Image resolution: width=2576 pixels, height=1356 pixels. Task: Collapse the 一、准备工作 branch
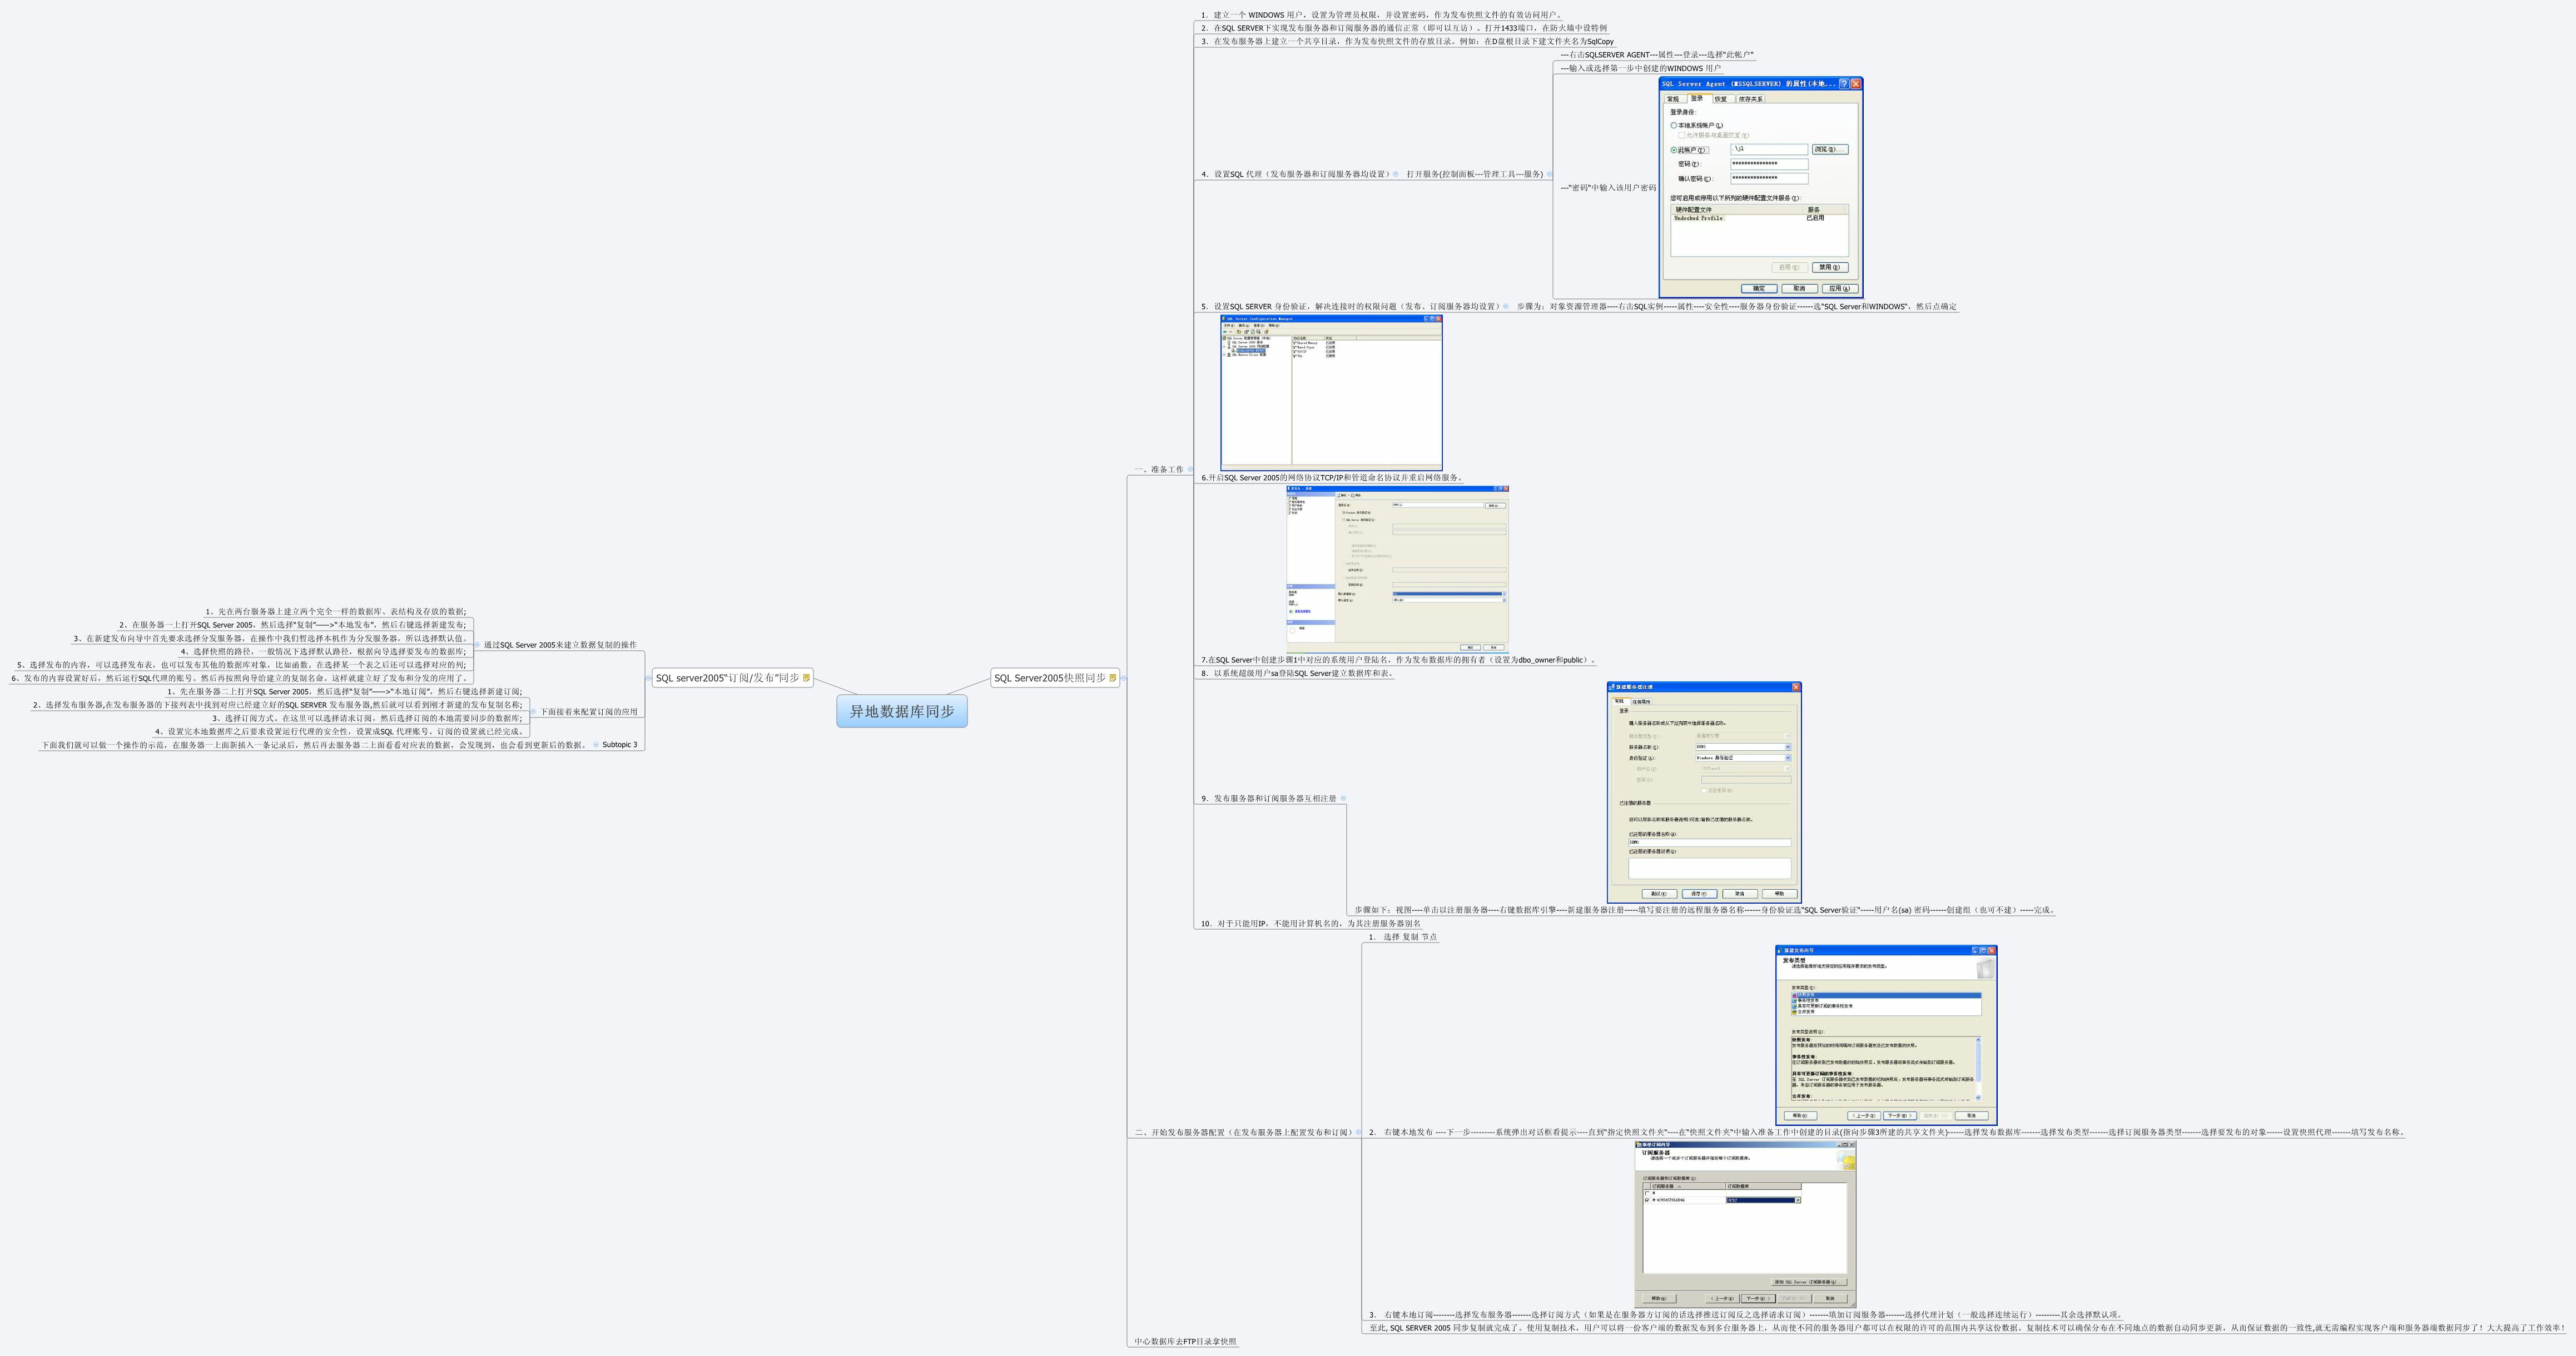(1190, 470)
